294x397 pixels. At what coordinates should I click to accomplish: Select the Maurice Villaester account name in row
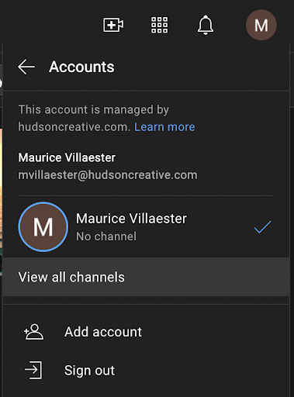click(x=131, y=219)
